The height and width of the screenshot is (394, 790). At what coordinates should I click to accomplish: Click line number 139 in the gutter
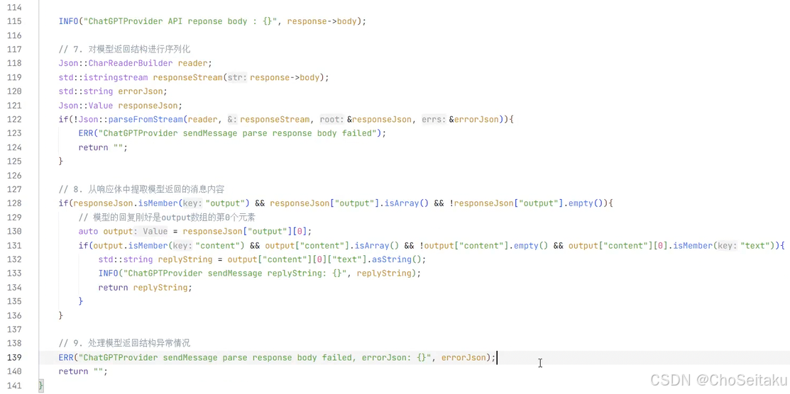[13, 357]
